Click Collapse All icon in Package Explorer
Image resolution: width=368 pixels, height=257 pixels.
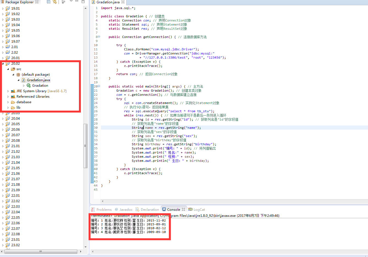[x=49, y=2]
